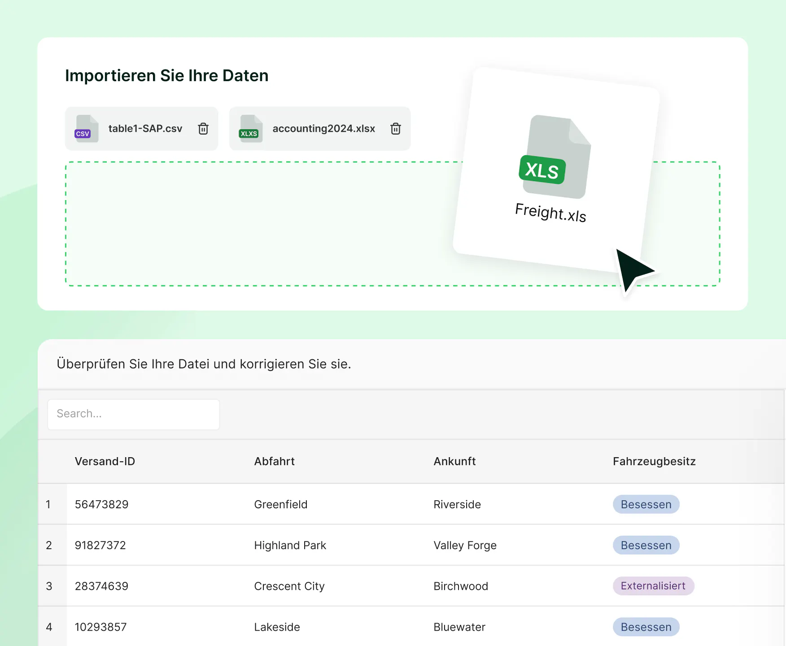The width and height of the screenshot is (786, 646).
Task: Click the Besessen badge in row 2
Action: [x=646, y=545]
